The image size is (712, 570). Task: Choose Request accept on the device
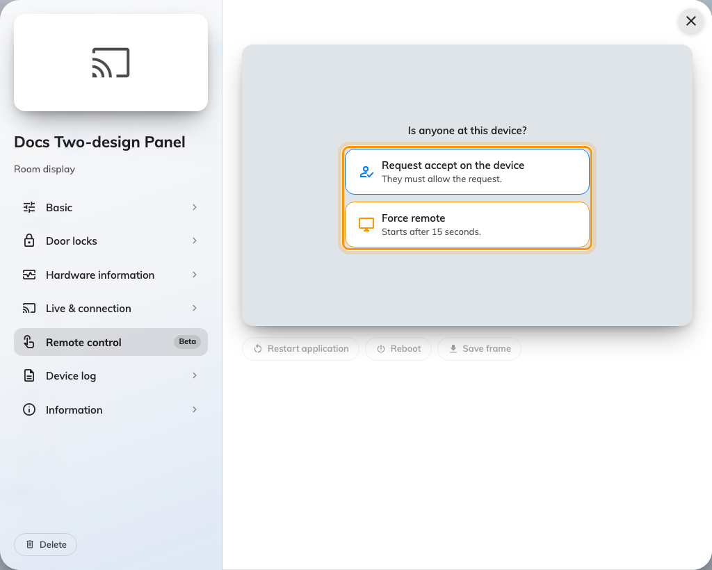467,172
